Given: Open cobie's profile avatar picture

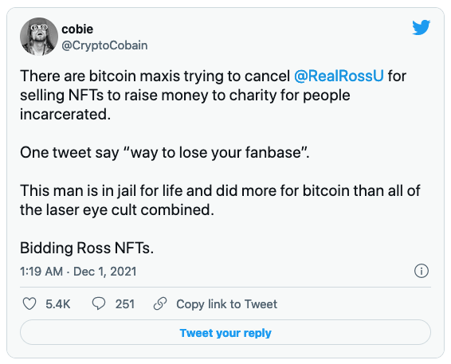Looking at the screenshot, I should point(39,37).
